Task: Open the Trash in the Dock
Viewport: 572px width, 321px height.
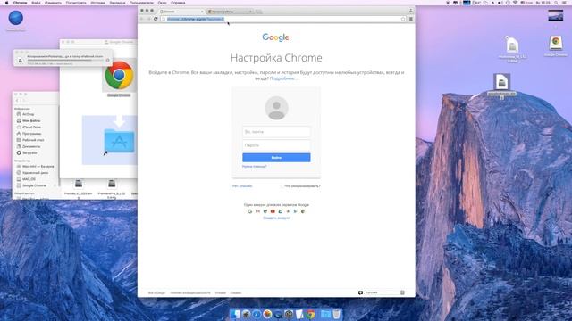Action: (x=336, y=314)
